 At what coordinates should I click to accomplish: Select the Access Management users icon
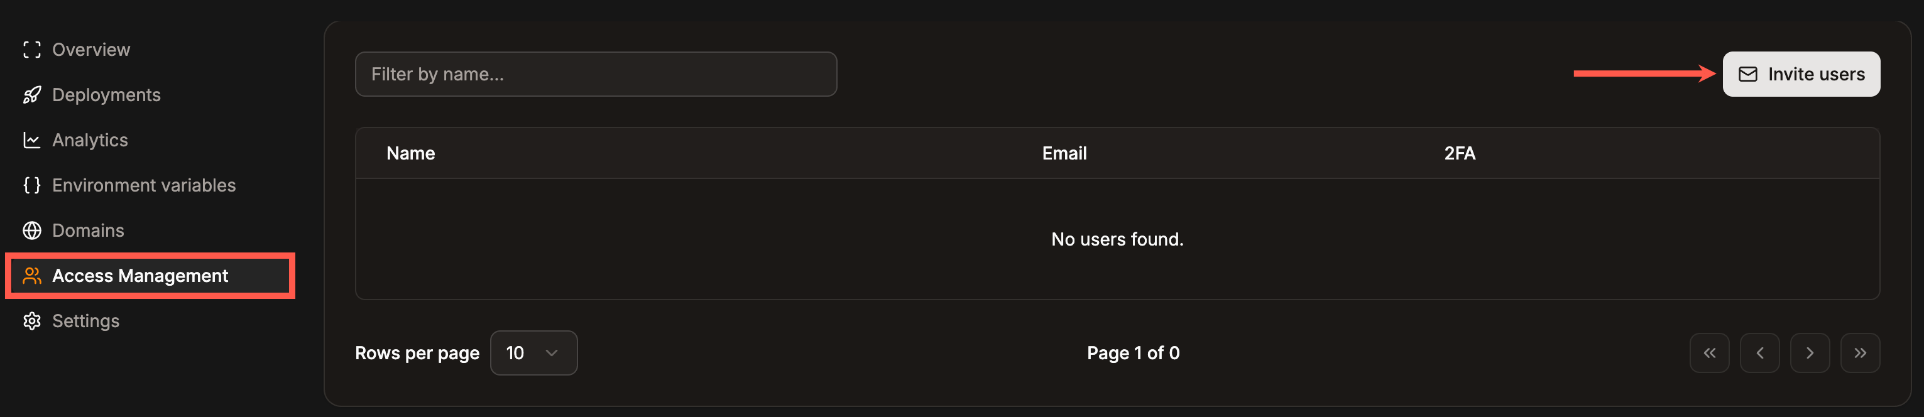31,275
